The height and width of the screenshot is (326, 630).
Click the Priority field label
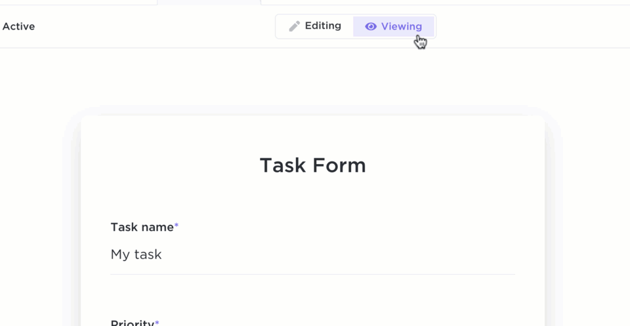click(132, 322)
